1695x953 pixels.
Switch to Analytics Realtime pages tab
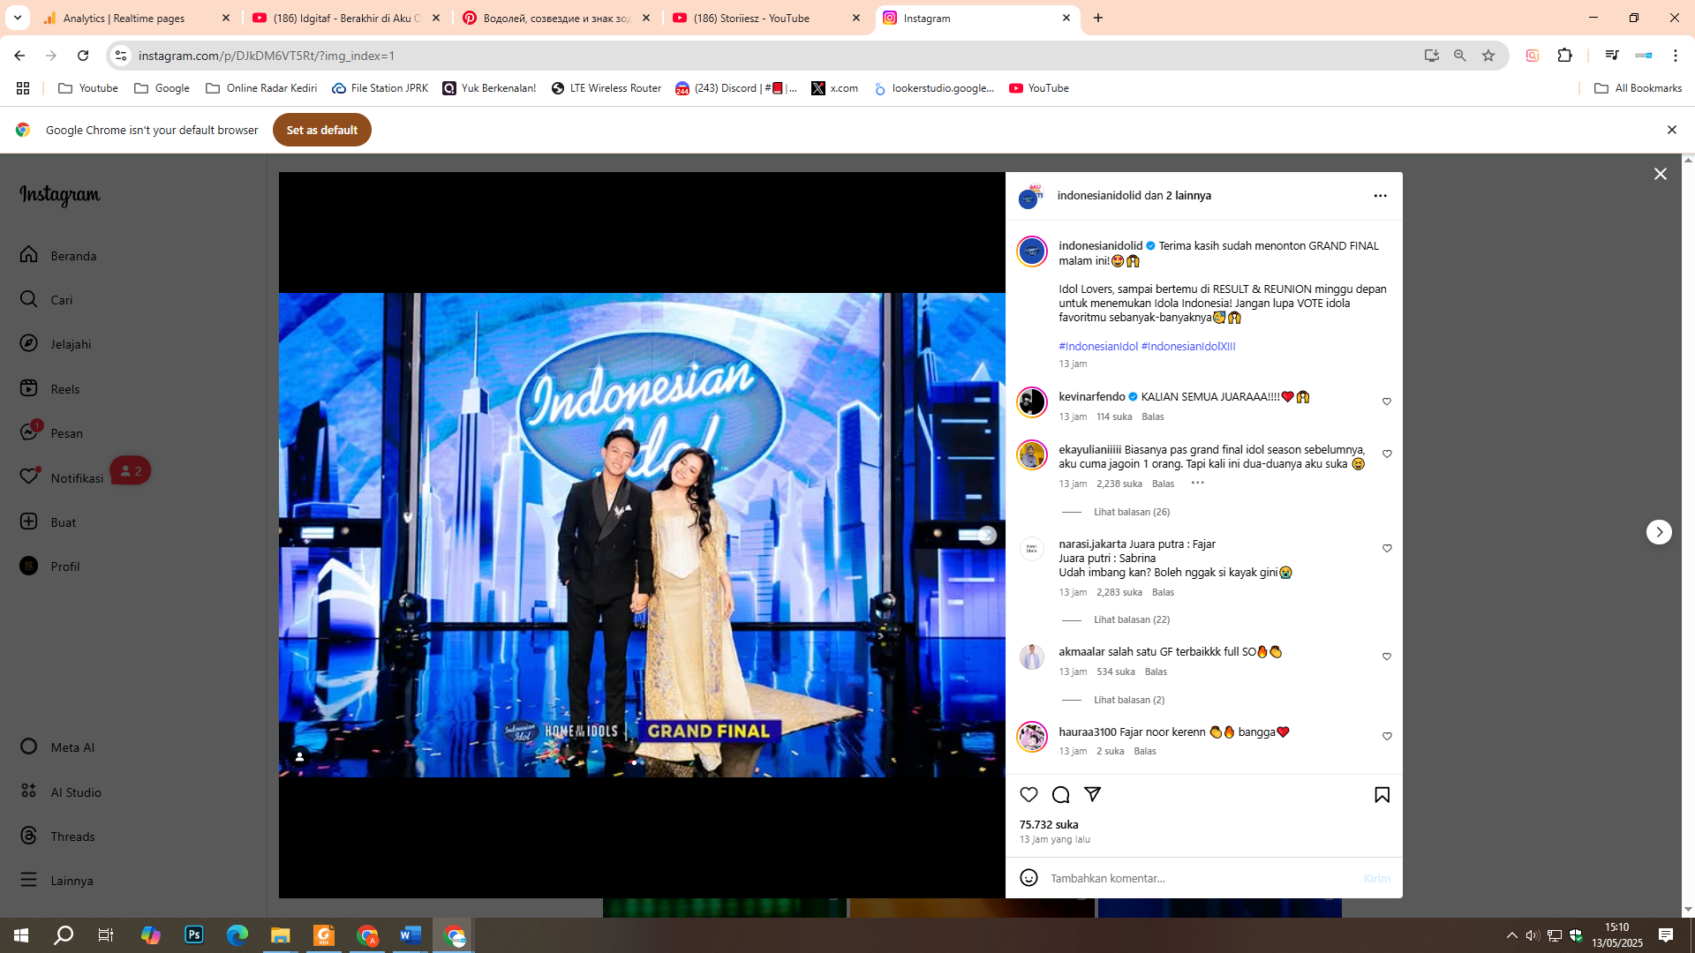pos(137,18)
